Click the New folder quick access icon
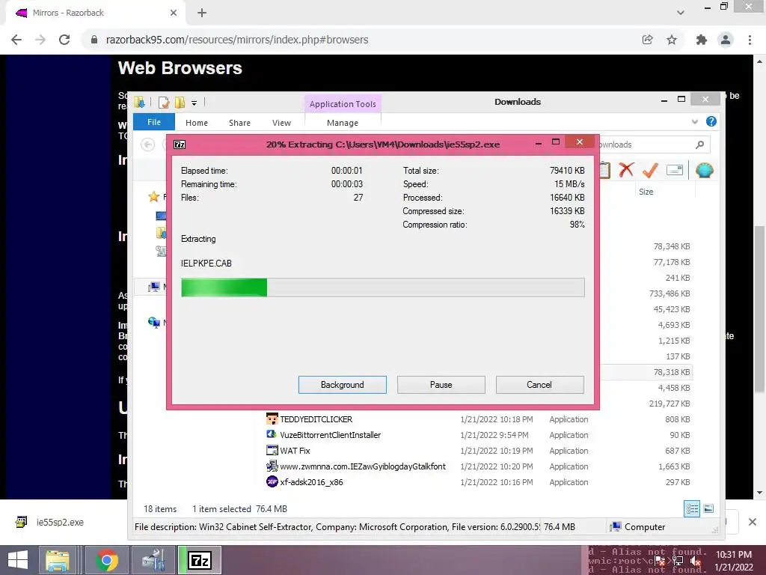766x575 pixels. pos(180,102)
